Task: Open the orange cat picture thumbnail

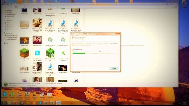Action: click(24, 41)
